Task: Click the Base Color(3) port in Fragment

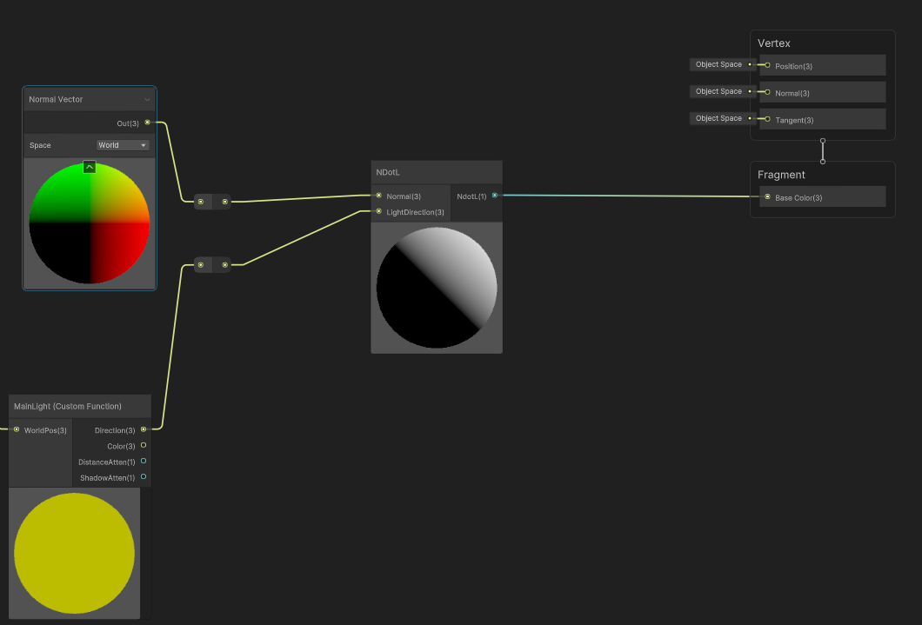Action: 767,197
